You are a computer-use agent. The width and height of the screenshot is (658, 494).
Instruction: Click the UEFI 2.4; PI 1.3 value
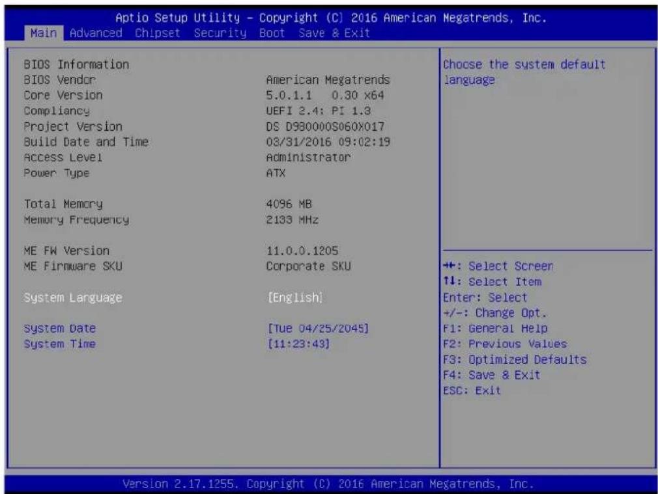[319, 111]
